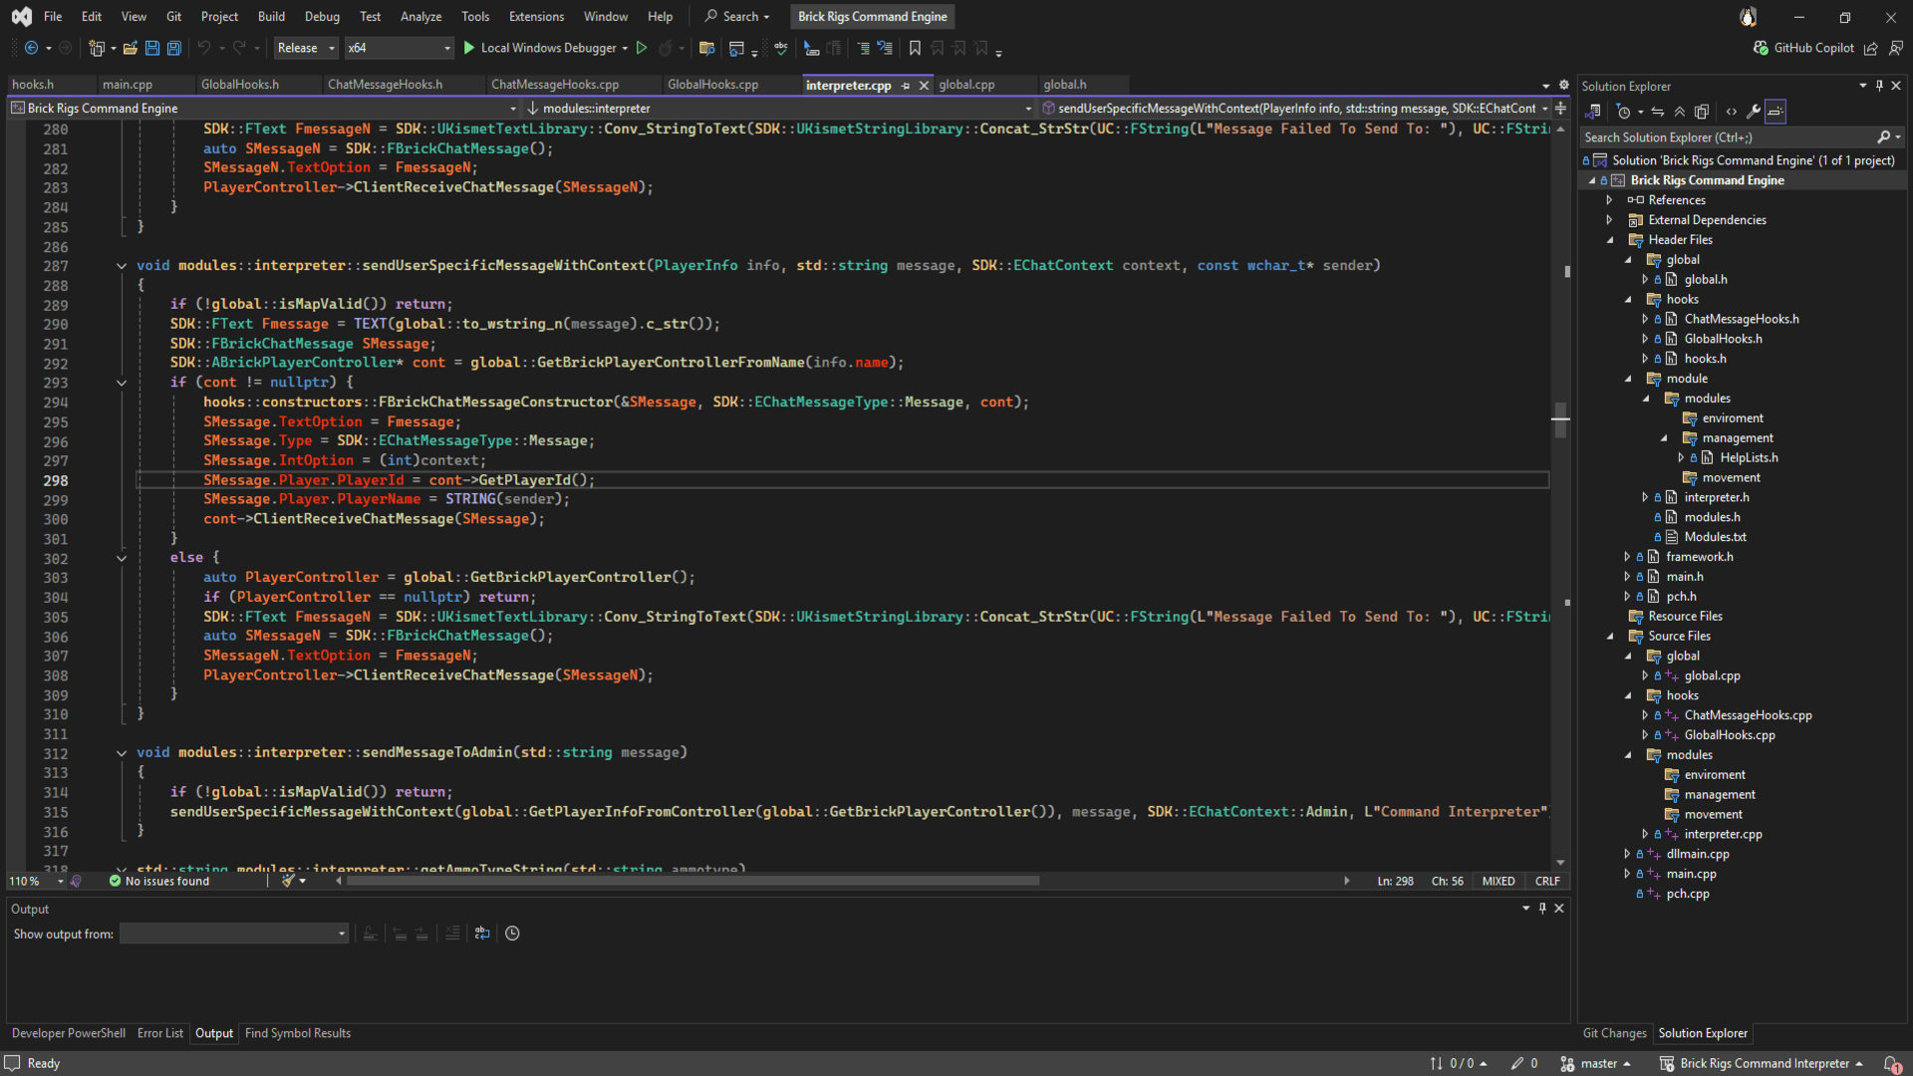Click the GitHub Copilot icon
Image resolution: width=1913 pixels, height=1076 pixels.
click(x=1762, y=48)
